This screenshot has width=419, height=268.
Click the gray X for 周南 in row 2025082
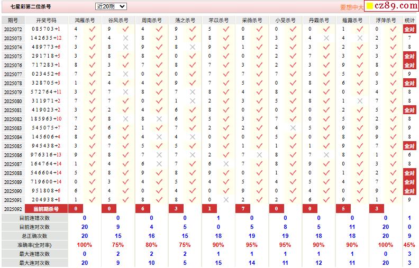[159, 119]
